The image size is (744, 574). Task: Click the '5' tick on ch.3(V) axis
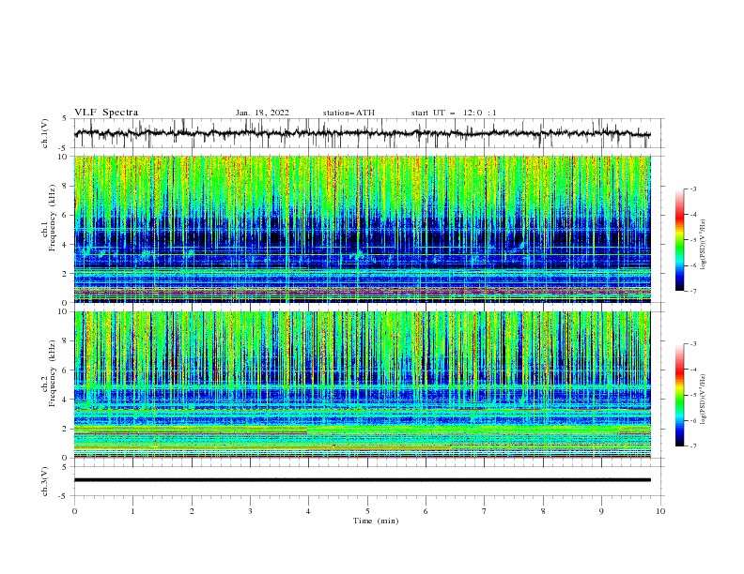point(66,467)
